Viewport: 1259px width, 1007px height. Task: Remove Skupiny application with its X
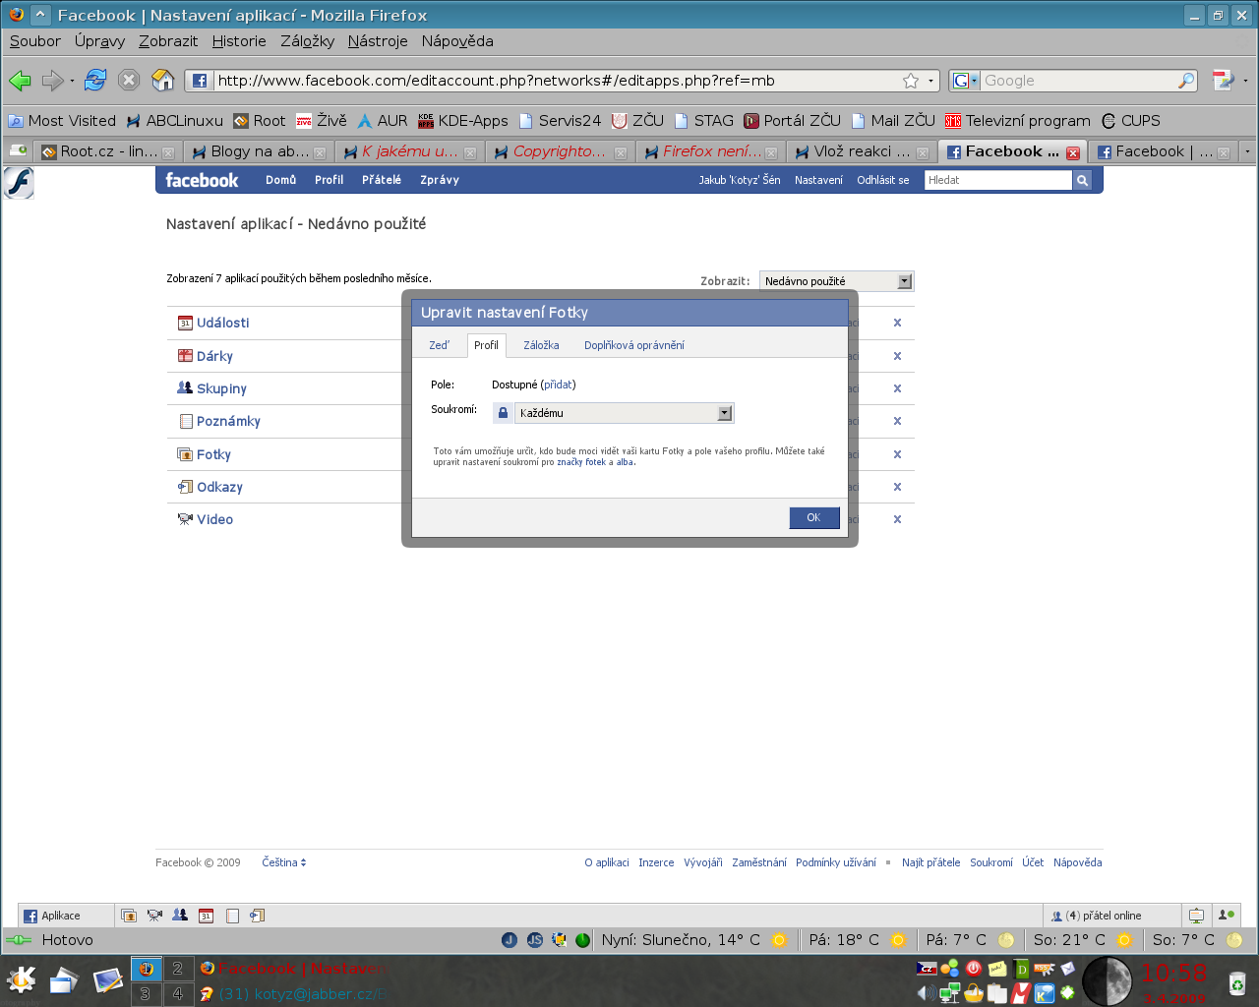click(897, 388)
